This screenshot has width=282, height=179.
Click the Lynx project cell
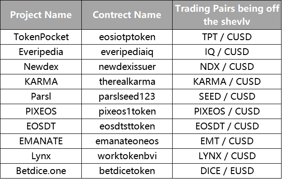[41, 156]
